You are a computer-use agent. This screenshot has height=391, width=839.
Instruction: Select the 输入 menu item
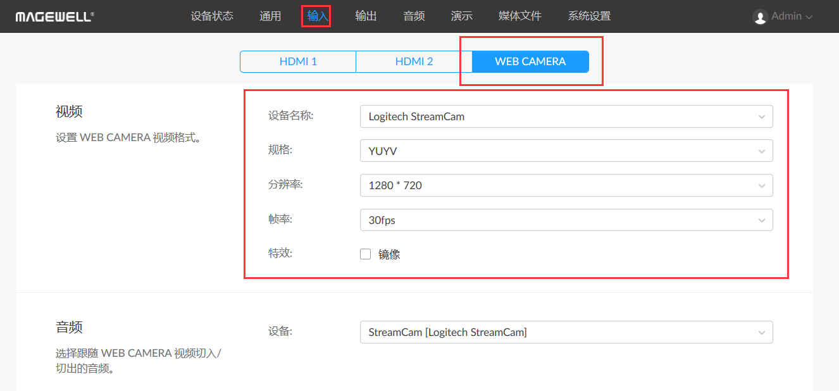pyautogui.click(x=318, y=16)
